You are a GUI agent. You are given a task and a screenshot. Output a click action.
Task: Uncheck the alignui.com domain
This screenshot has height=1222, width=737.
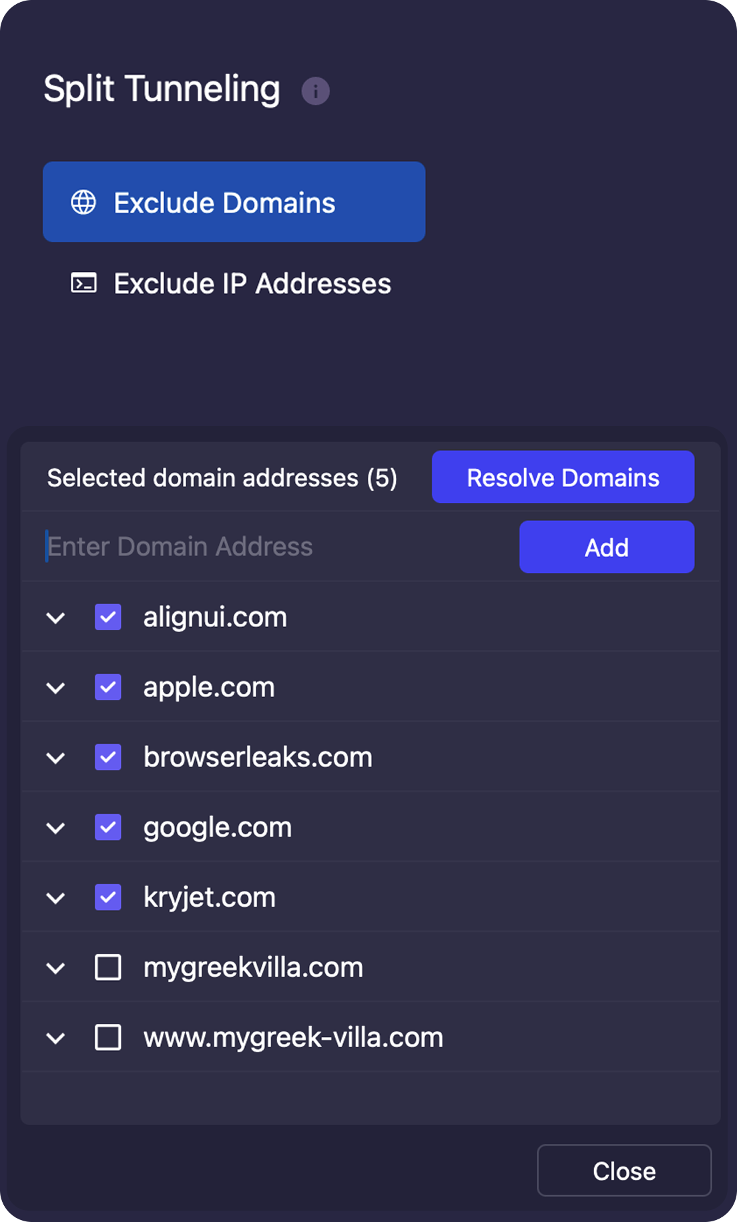(x=108, y=617)
